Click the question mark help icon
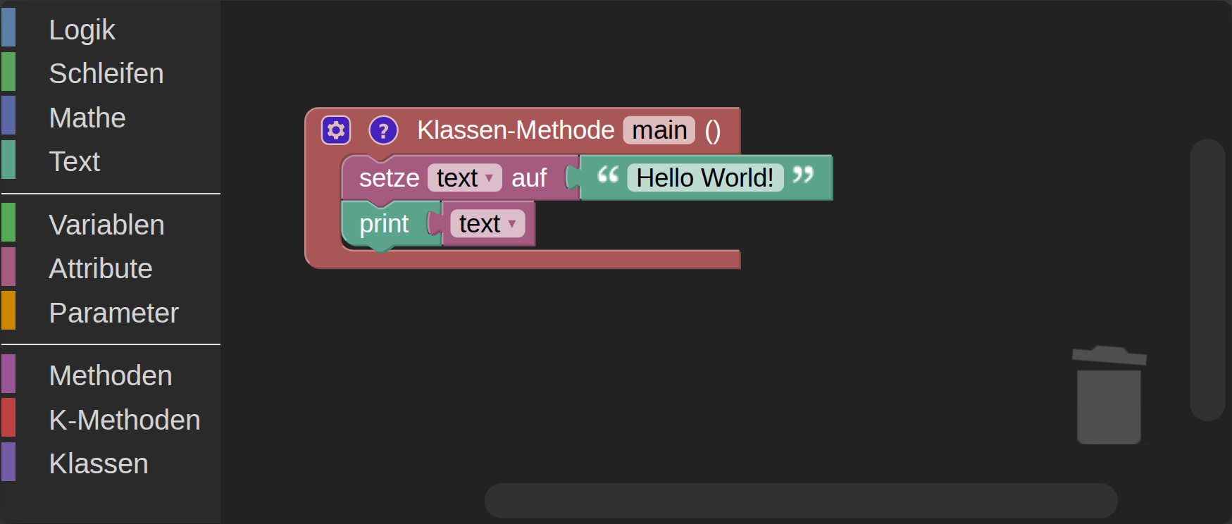Viewport: 1232px width, 524px height. (383, 130)
